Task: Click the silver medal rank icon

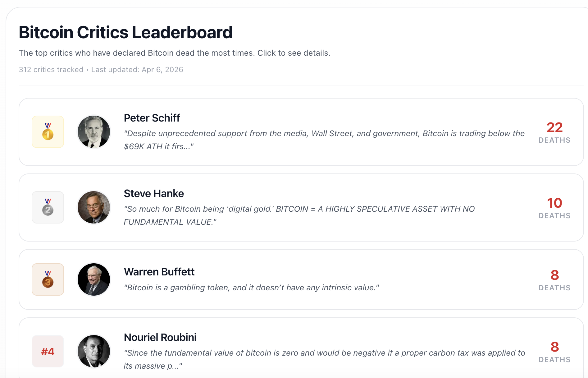Action: tap(48, 207)
